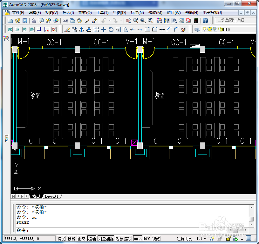Screen dimensions: 259x244
Task: Jump to last layout tab arrow button
Action: pyautogui.click(x=27, y=196)
